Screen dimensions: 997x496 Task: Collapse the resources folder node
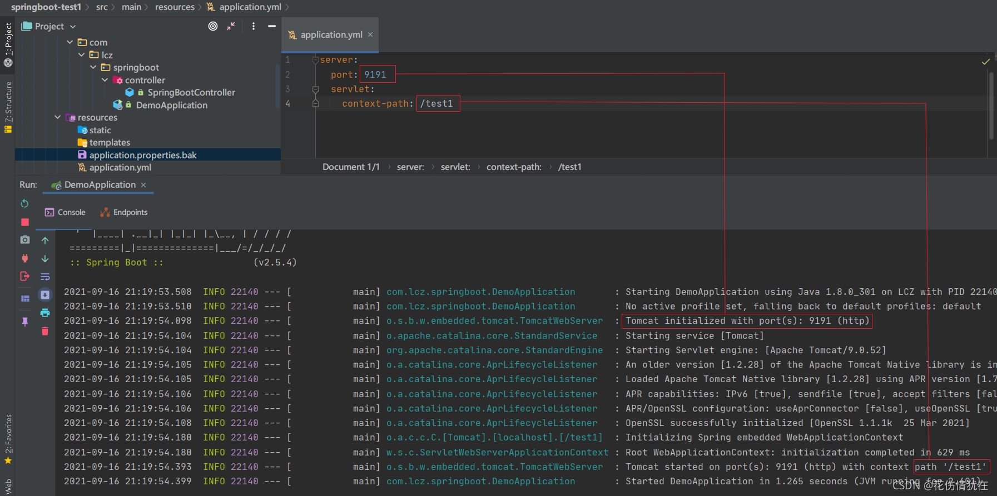[x=57, y=117]
